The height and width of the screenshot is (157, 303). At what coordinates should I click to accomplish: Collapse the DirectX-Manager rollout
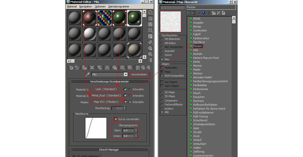[109, 150]
